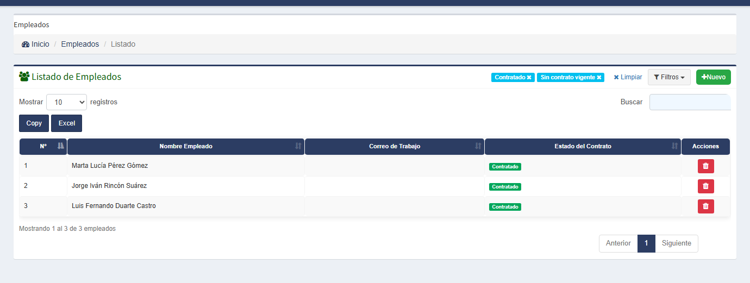The height and width of the screenshot is (283, 750).
Task: Export the list with Excel button
Action: 67,123
